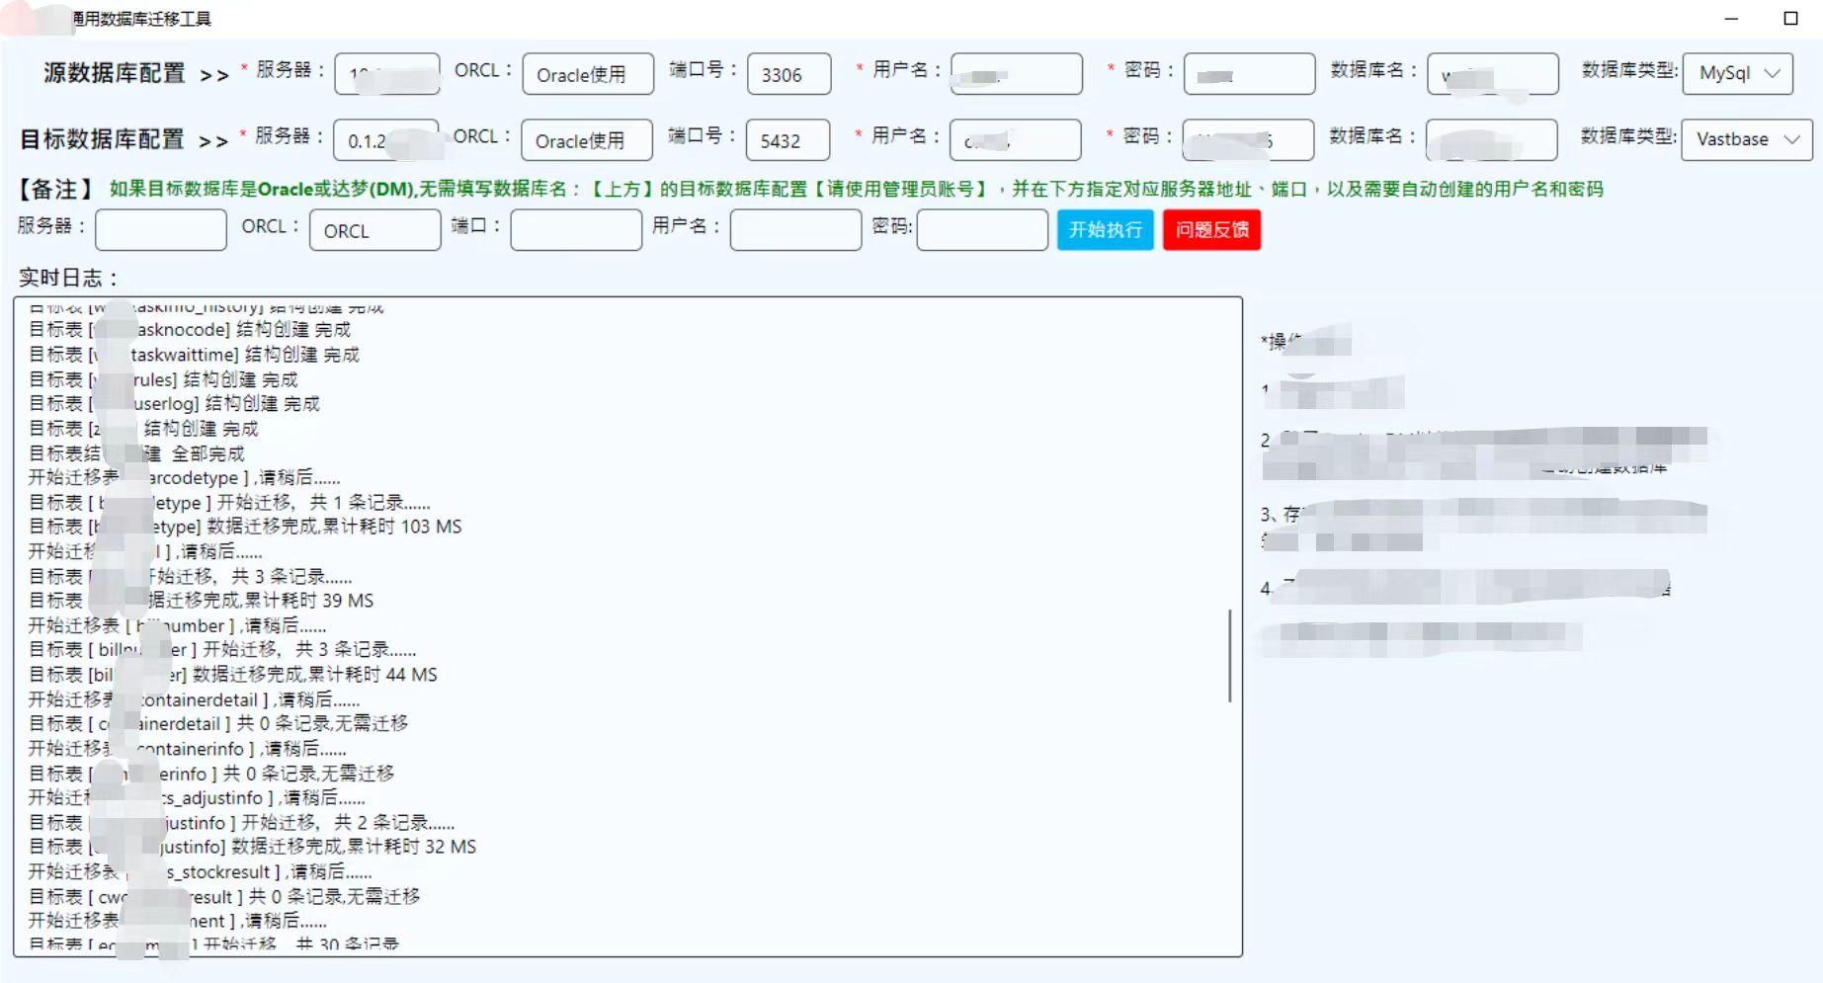The image size is (1823, 983).
Task: Click log line 'asknocode] 结构创建 完成'
Action: coord(190,330)
